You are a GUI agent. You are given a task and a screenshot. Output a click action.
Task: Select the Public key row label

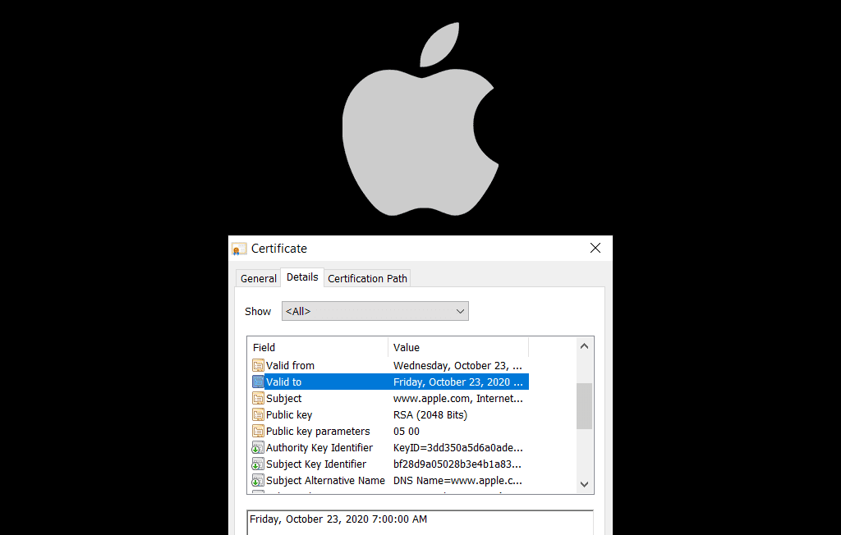(289, 415)
